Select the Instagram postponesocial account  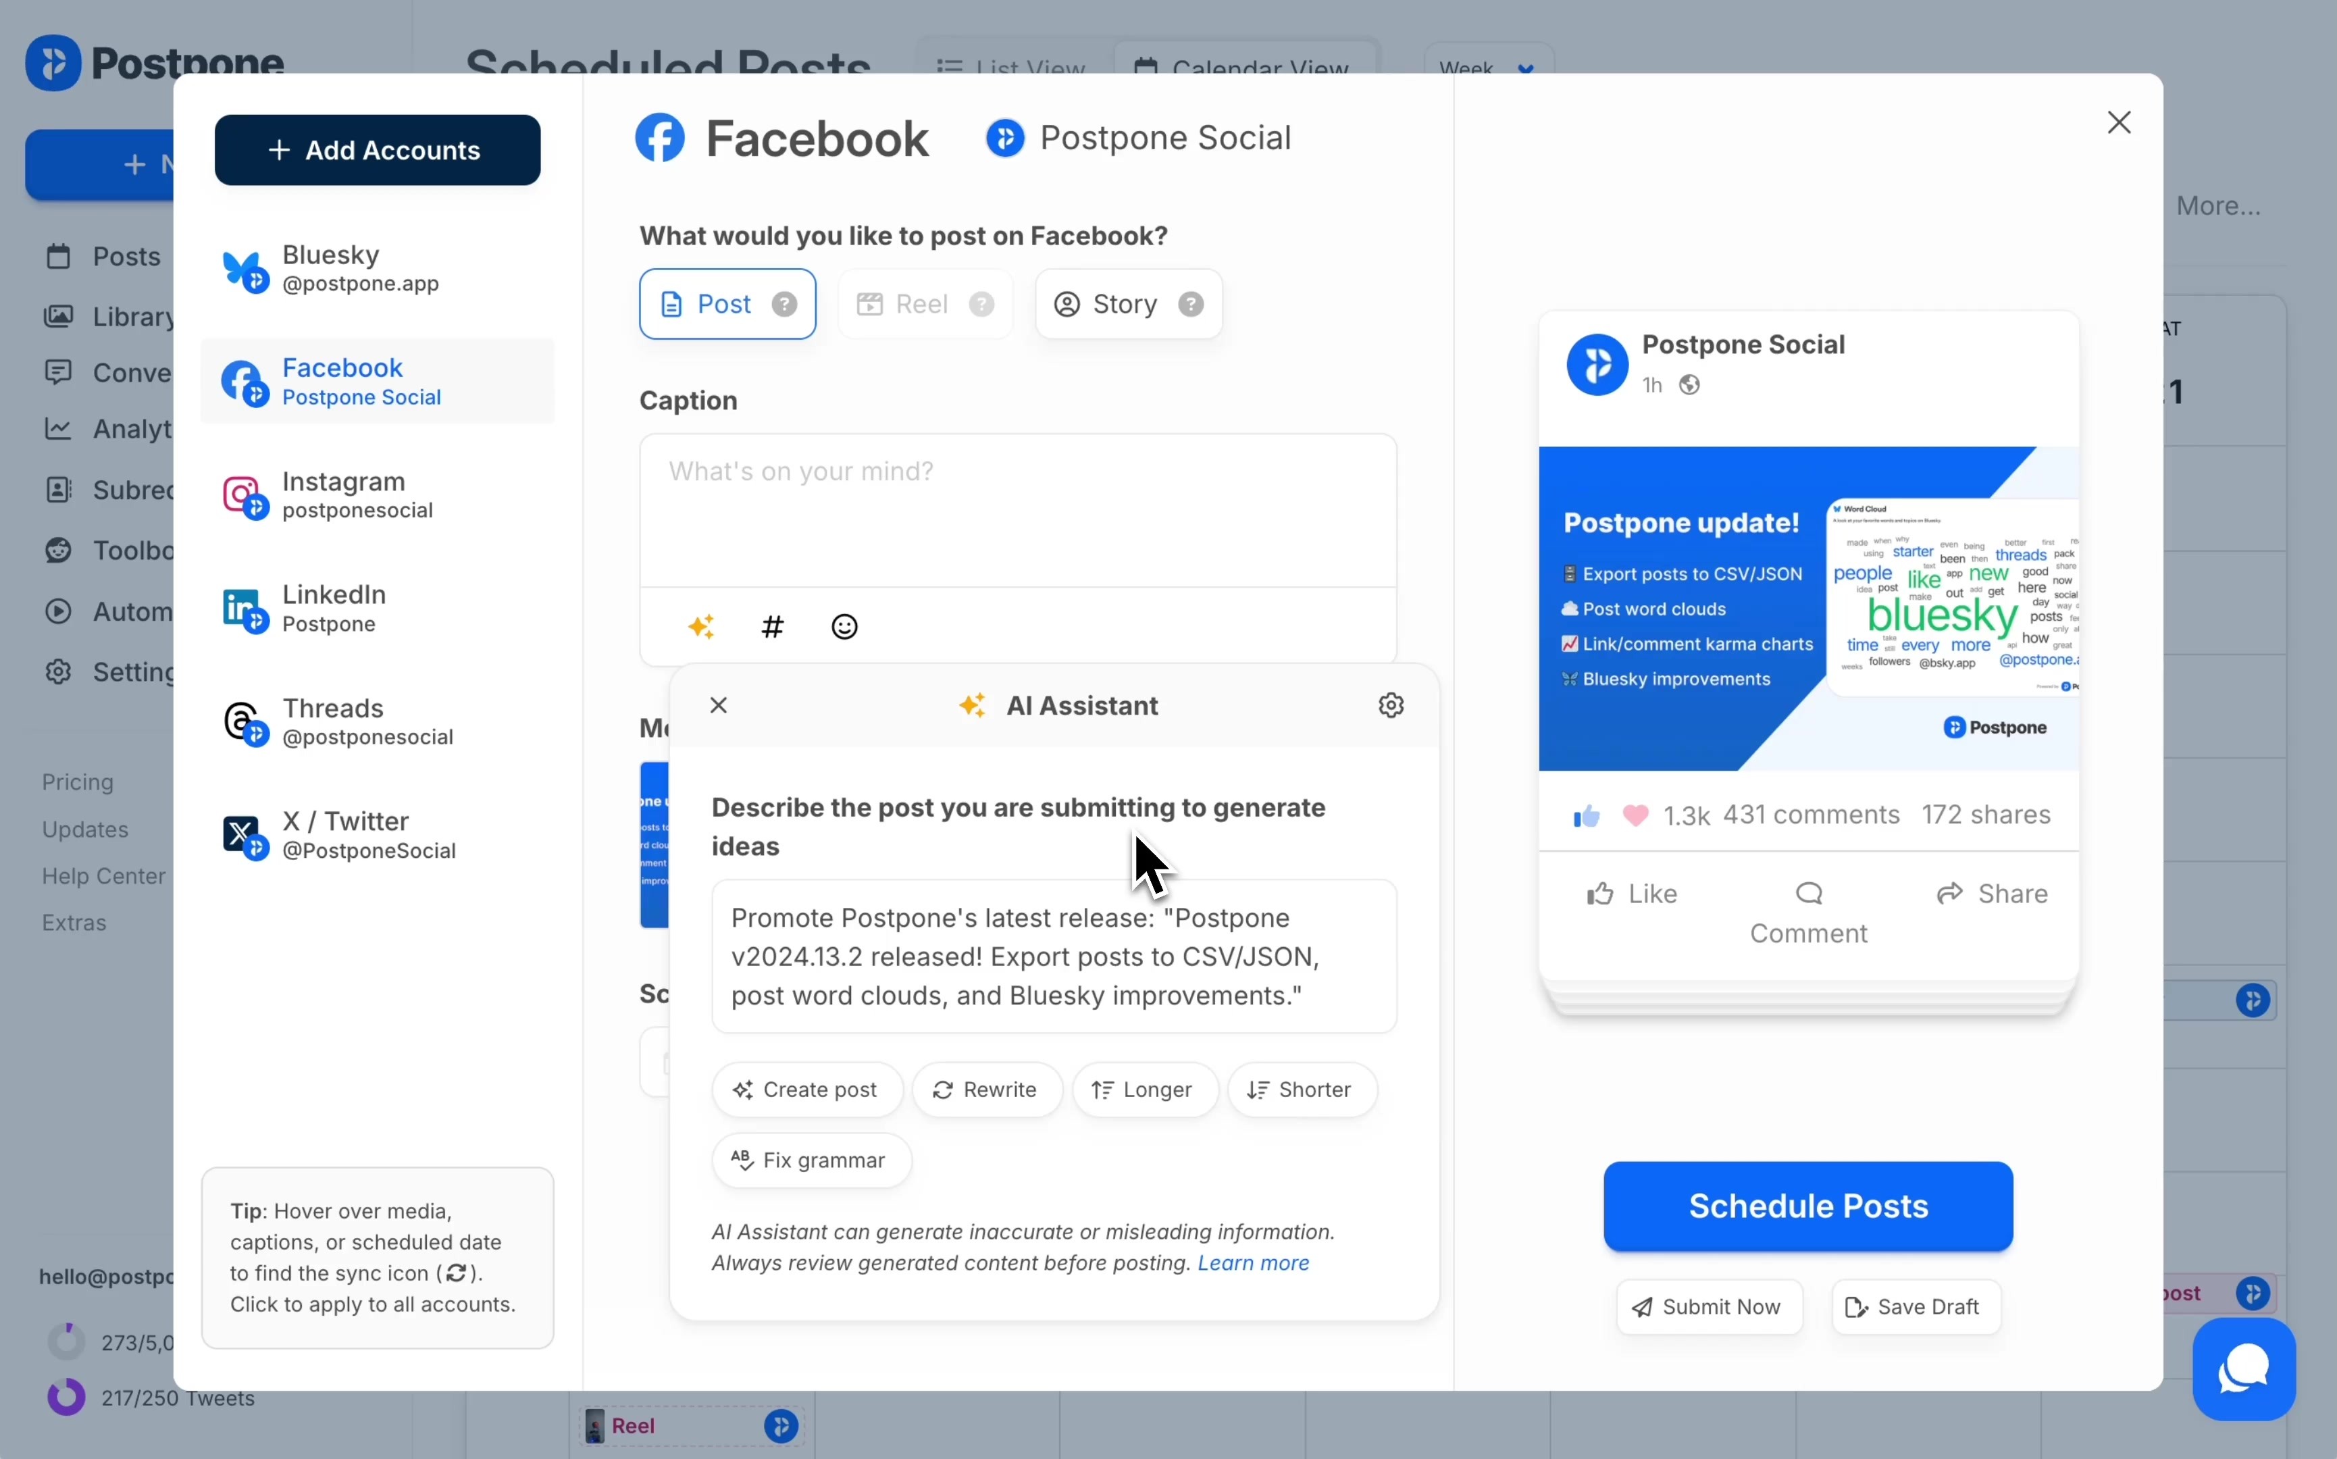pos(378,495)
